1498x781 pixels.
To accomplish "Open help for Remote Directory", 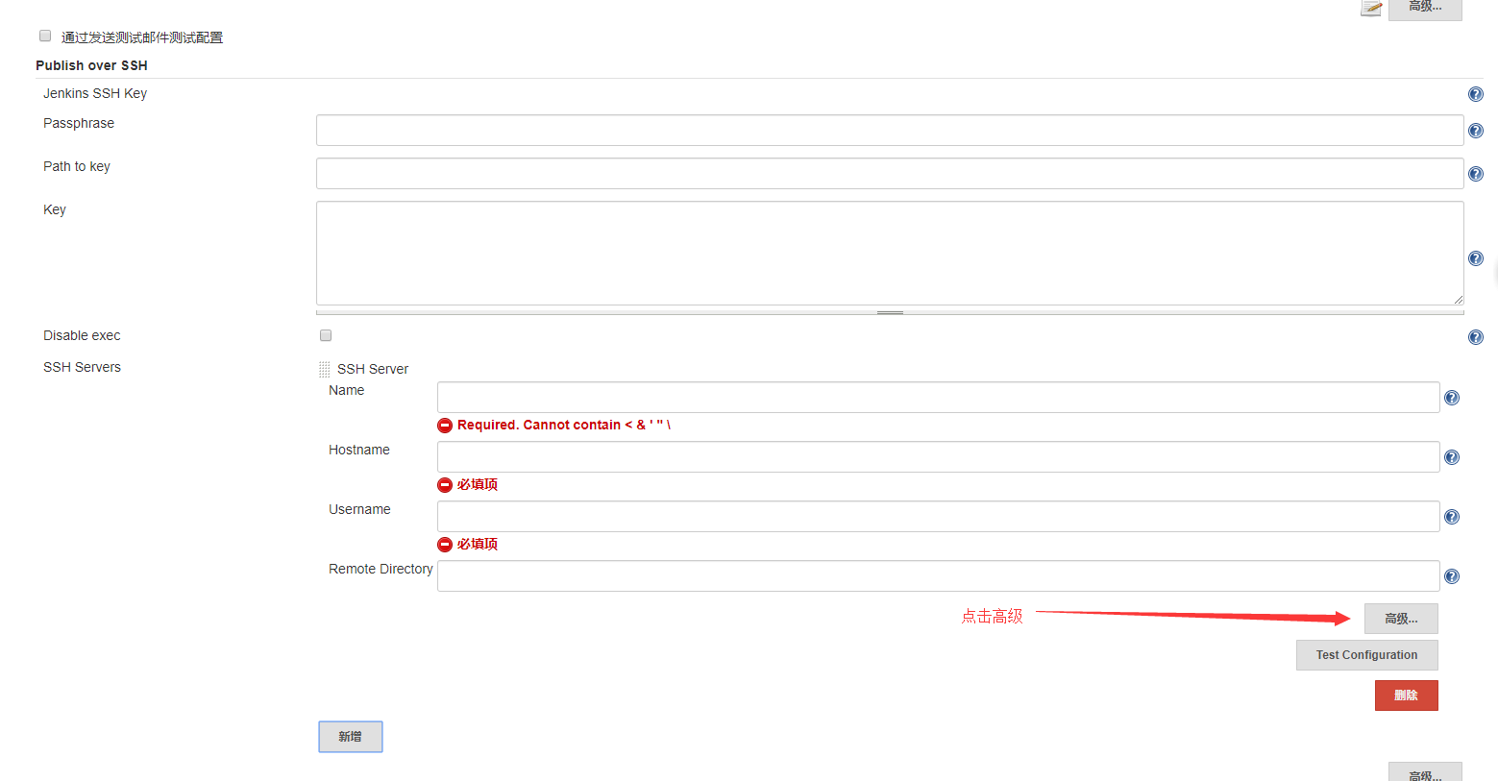I will click(x=1452, y=575).
